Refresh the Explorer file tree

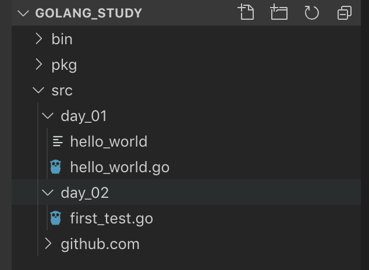(311, 12)
